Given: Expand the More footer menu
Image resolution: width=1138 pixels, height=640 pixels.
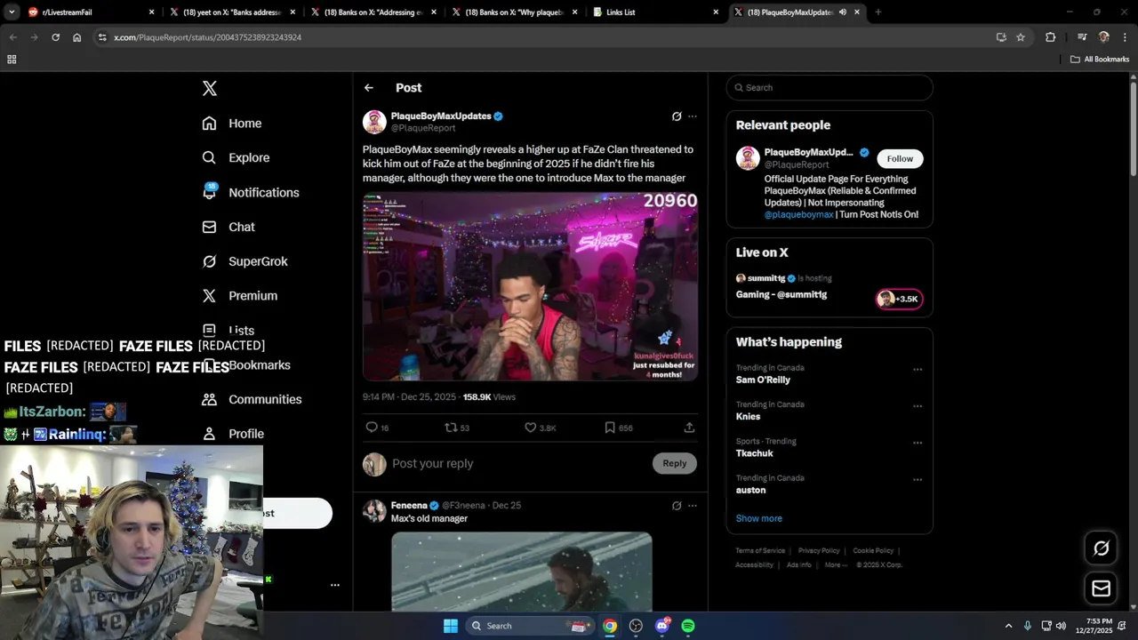Looking at the screenshot, I should (835, 565).
